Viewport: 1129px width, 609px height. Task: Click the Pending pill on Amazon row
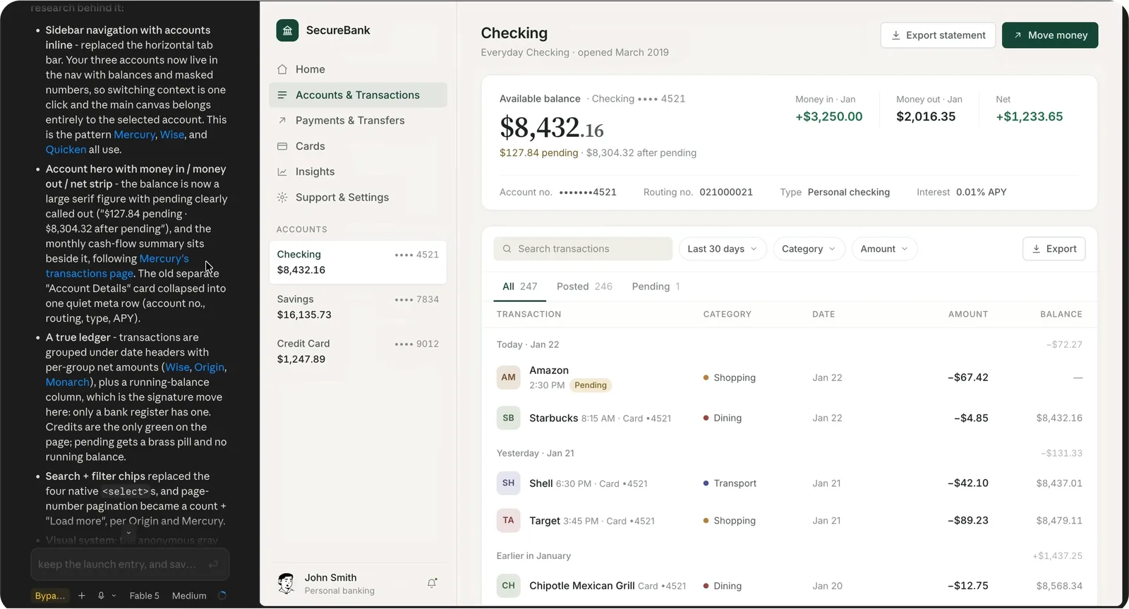[591, 385]
